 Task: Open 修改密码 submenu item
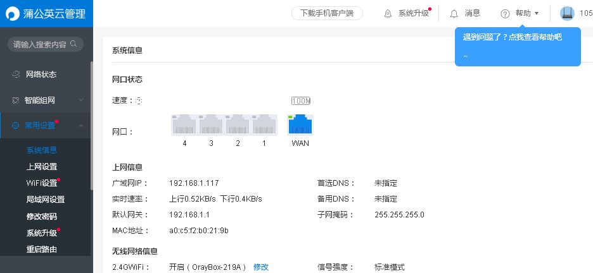[42, 216]
